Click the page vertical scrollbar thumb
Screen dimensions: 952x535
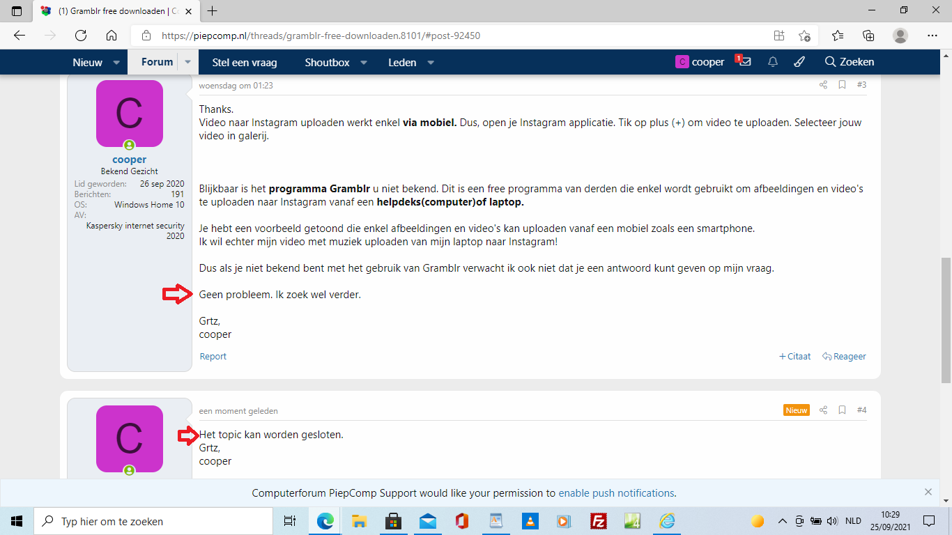(946, 320)
